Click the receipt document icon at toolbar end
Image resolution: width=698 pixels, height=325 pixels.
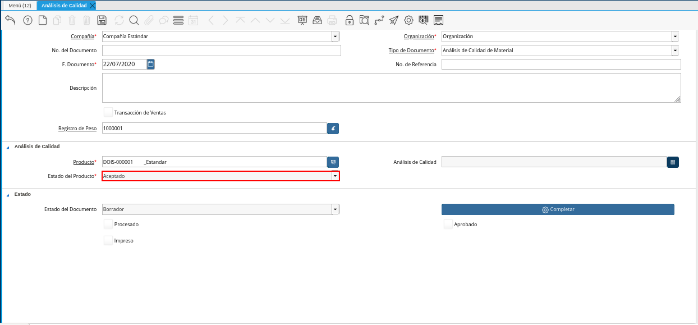(439, 20)
